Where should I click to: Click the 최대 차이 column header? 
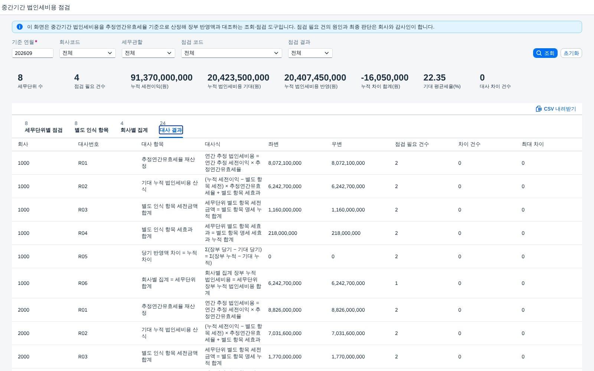click(x=533, y=144)
